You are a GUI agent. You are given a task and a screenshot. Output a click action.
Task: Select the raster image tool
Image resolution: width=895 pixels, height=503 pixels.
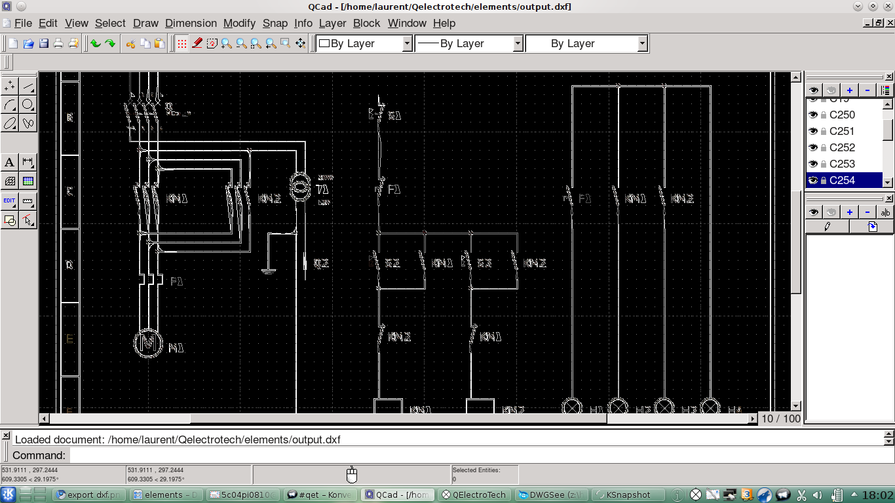point(28,181)
